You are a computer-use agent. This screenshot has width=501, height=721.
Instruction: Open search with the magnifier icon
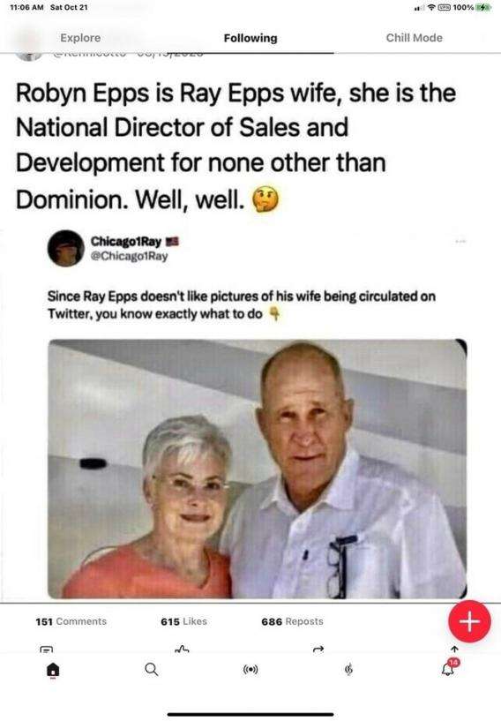pos(151,670)
